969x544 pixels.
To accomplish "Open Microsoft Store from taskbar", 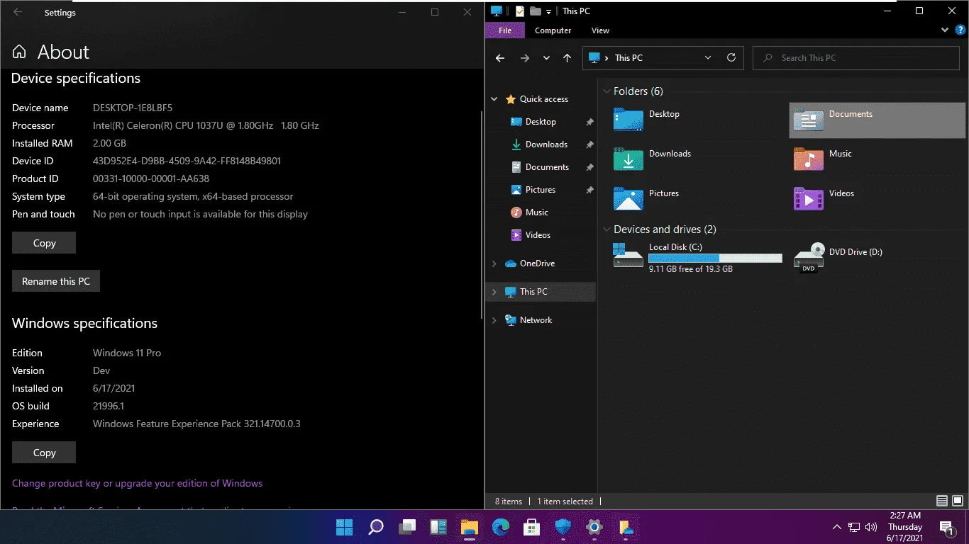I will tap(532, 527).
